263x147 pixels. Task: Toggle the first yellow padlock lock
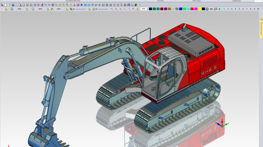coord(6,9)
